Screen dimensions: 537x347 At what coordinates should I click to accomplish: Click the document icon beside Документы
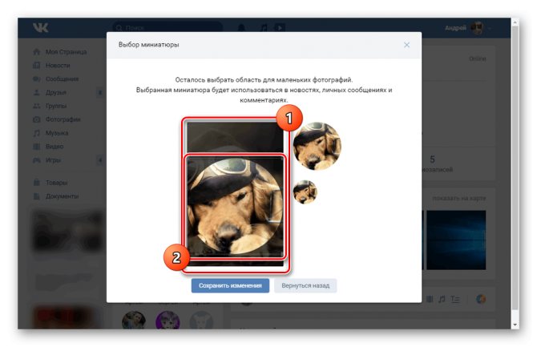coord(37,196)
